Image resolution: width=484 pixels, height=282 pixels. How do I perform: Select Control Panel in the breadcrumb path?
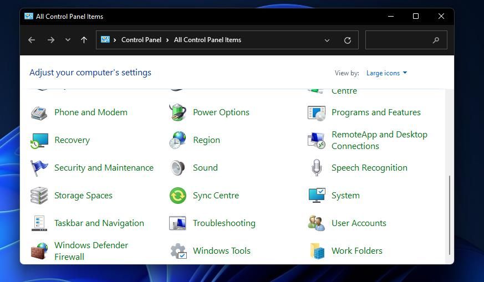(141, 40)
